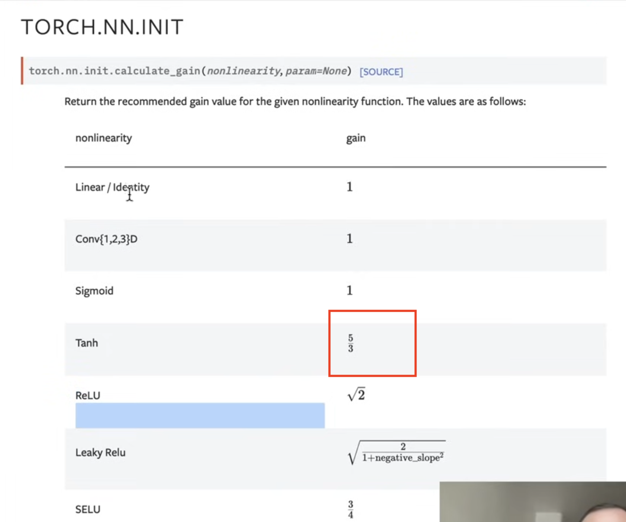Click the gain value 1 for Linear / Identity

(x=349, y=187)
